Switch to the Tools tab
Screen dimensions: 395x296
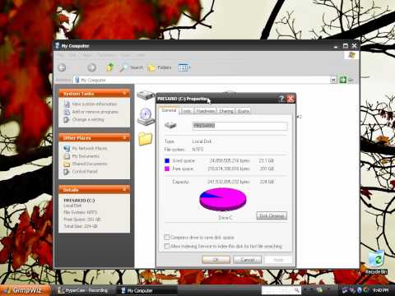pyautogui.click(x=186, y=111)
